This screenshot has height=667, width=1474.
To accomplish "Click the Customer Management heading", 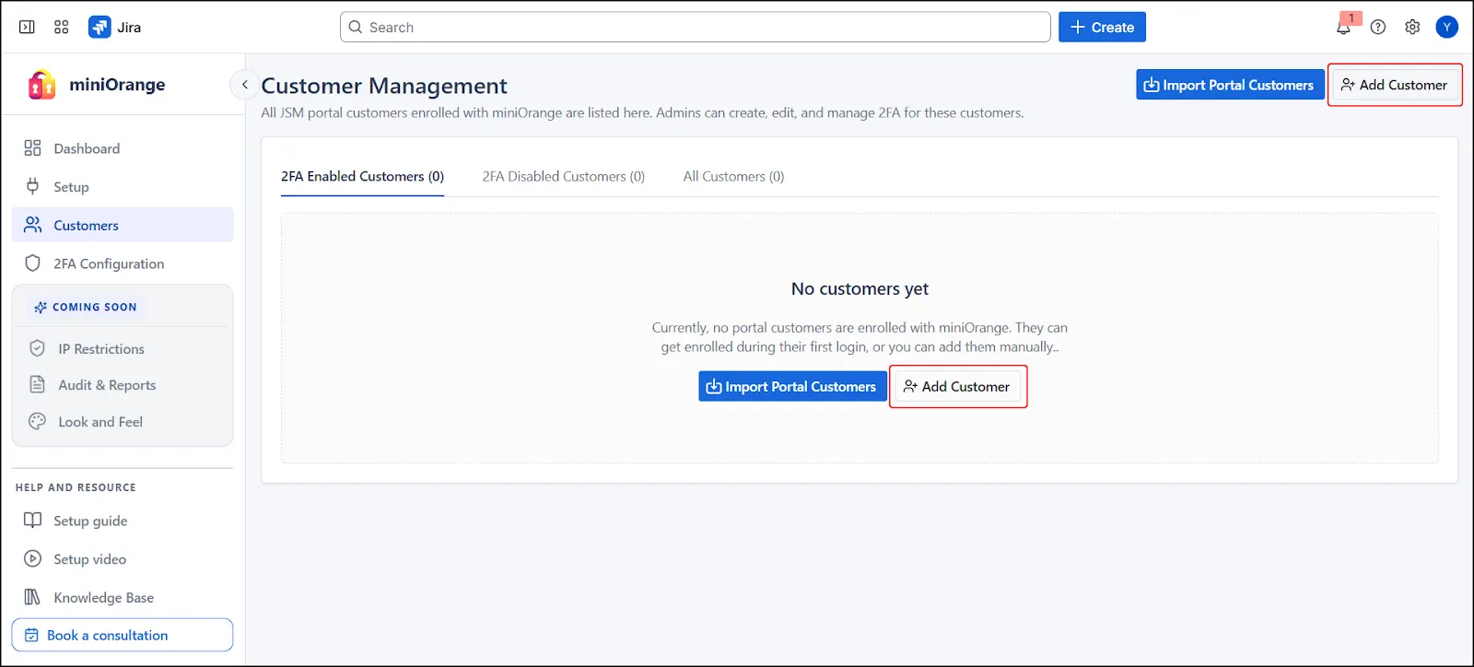I will 384,86.
